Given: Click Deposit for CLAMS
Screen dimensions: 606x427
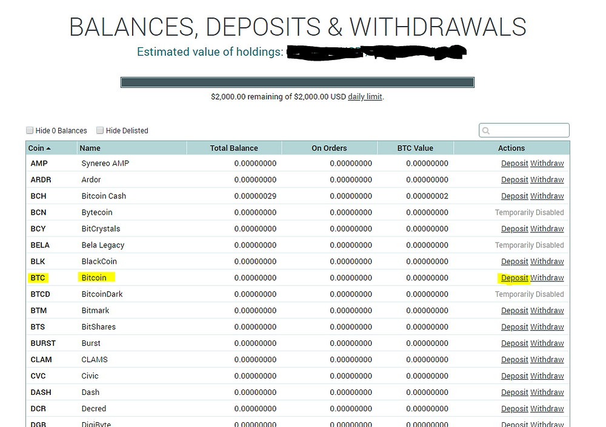Looking at the screenshot, I should (x=514, y=360).
